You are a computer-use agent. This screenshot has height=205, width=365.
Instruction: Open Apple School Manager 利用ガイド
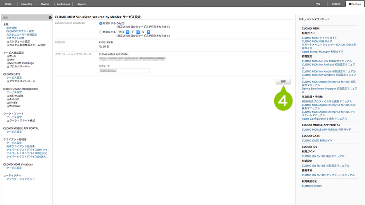coord(323,52)
